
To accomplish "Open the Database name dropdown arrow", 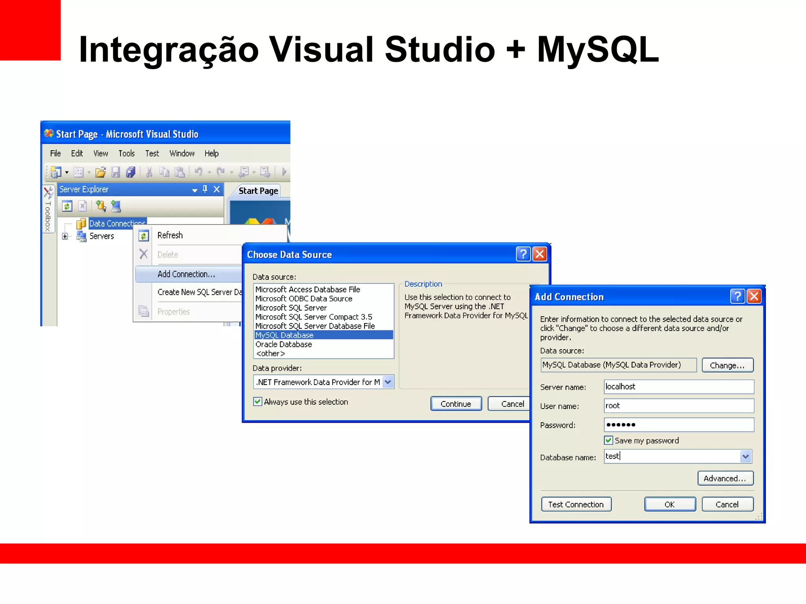I will [745, 457].
